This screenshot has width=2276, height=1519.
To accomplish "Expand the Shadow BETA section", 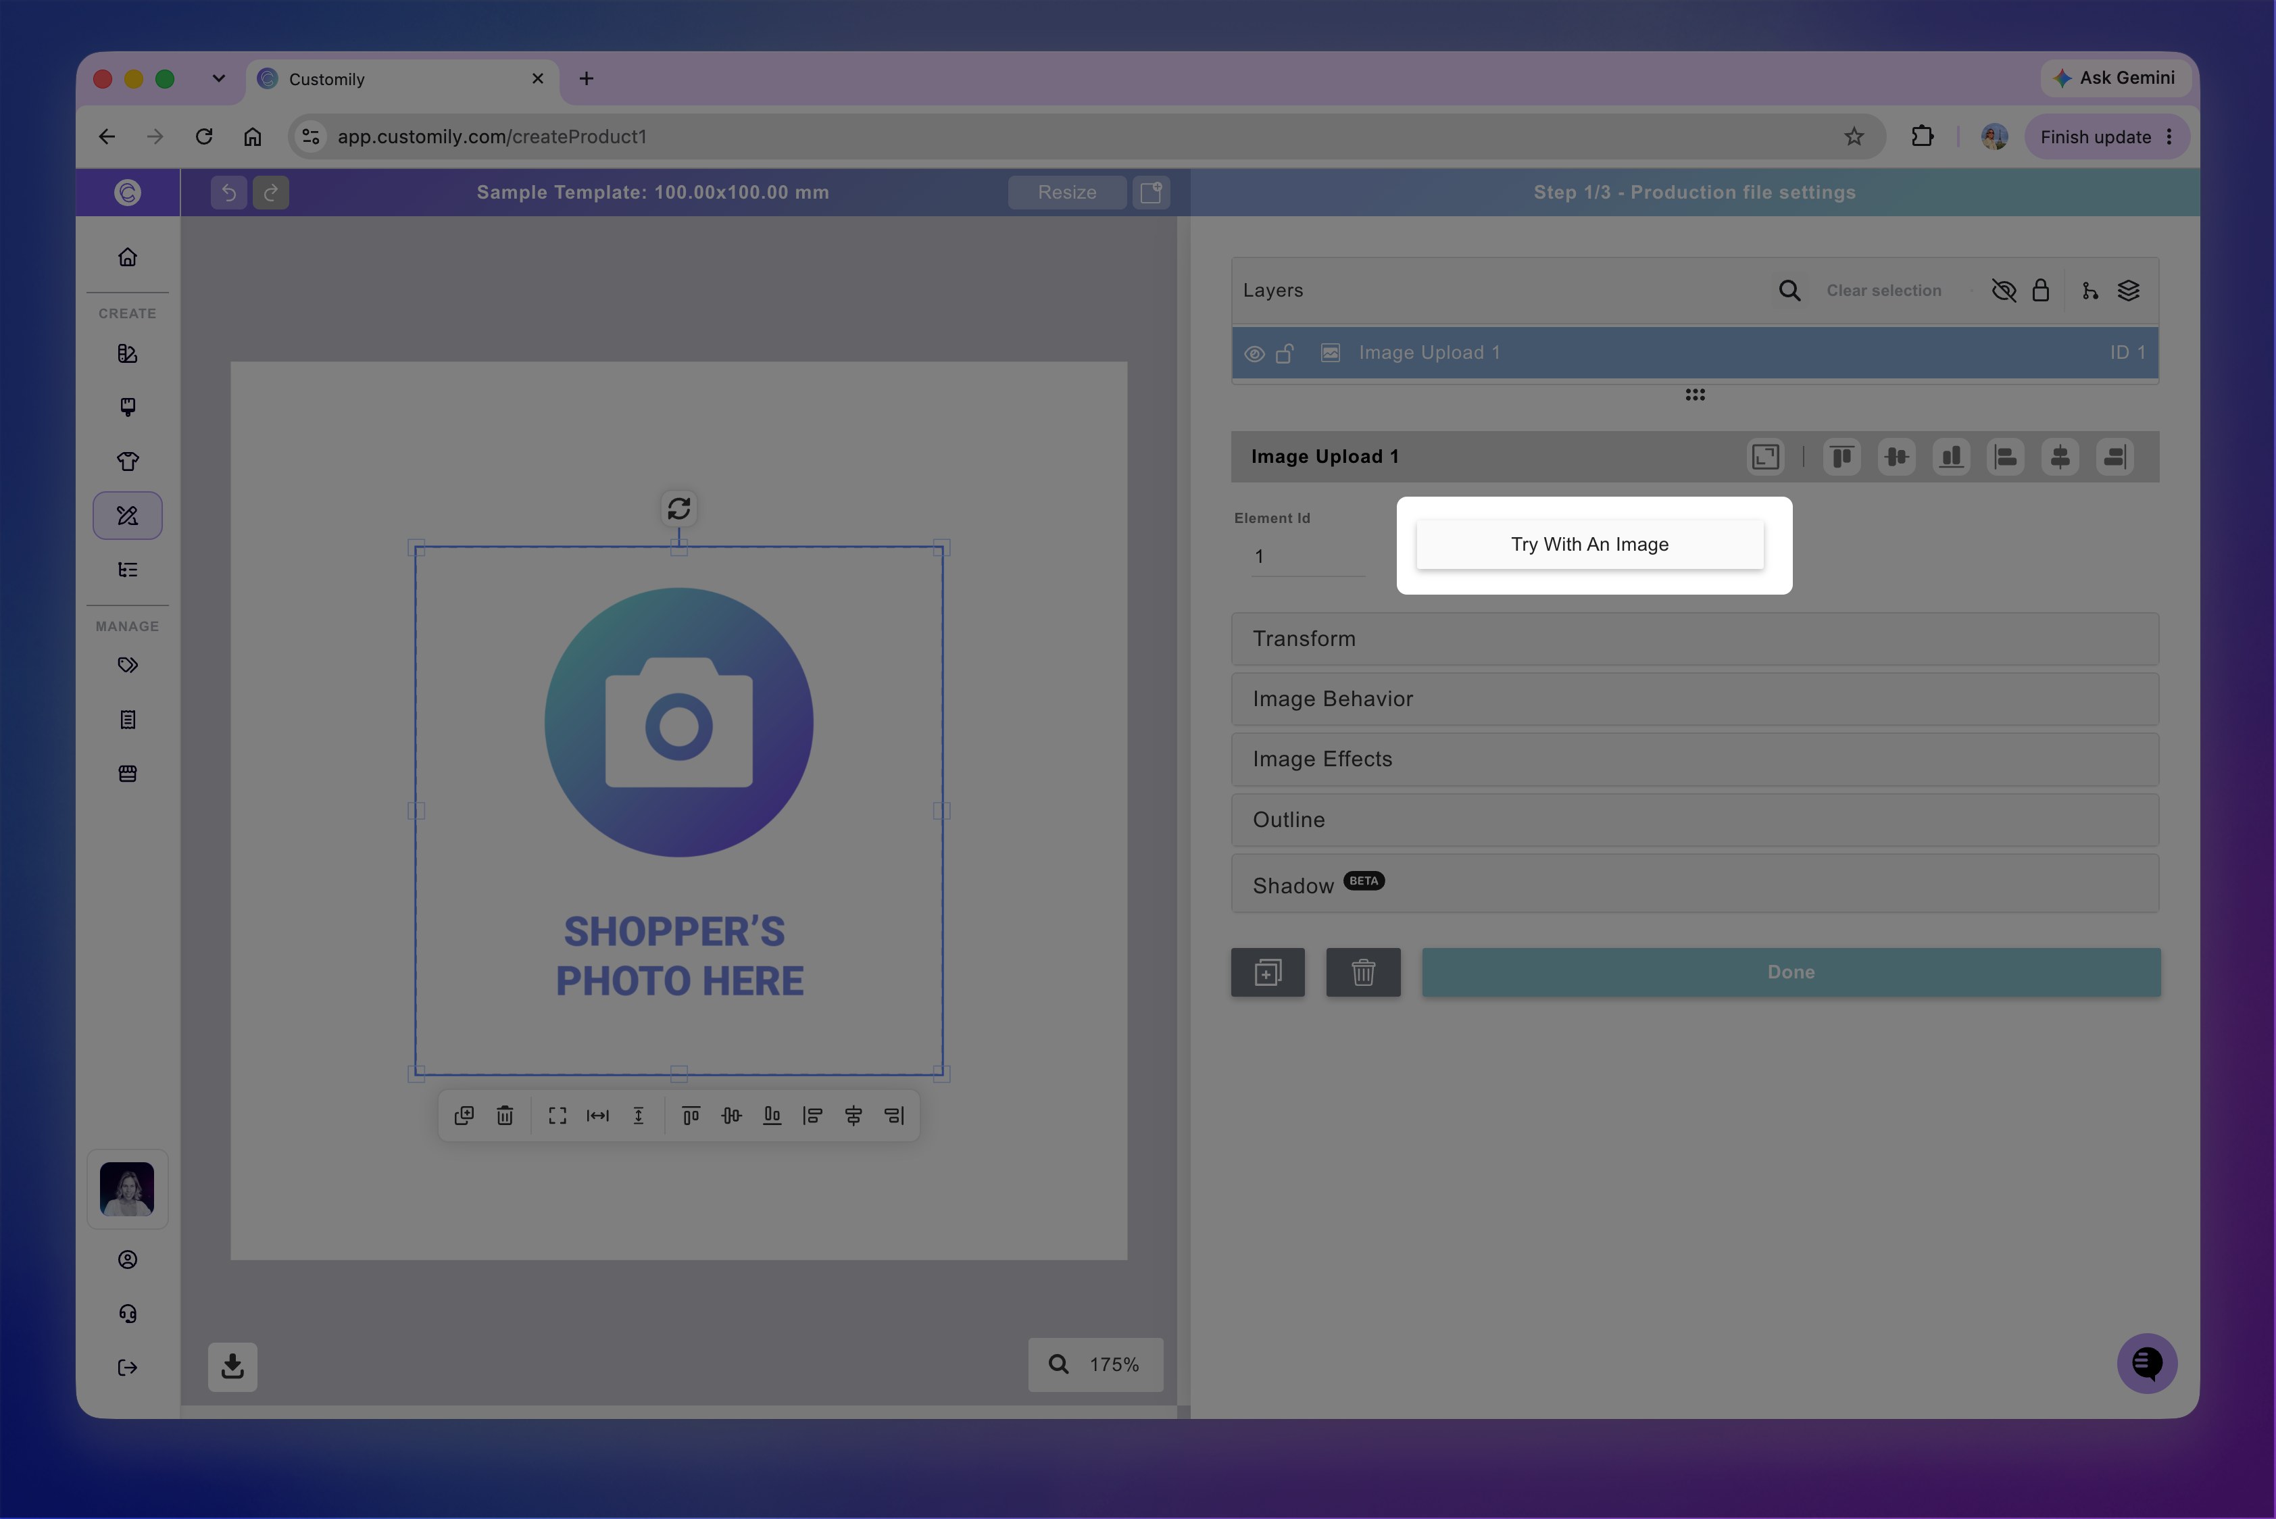I will pos(1695,884).
